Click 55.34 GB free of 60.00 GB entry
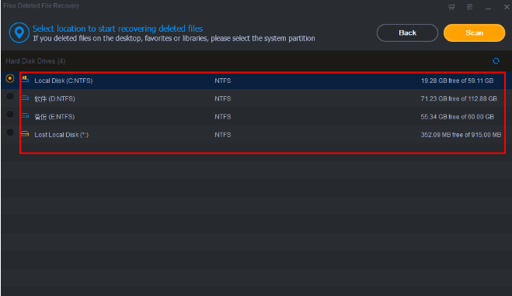This screenshot has height=296, width=512. pyautogui.click(x=457, y=116)
